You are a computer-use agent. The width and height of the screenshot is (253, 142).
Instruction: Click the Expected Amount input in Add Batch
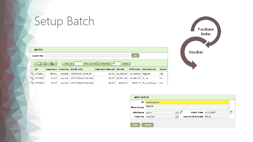pos(217,116)
